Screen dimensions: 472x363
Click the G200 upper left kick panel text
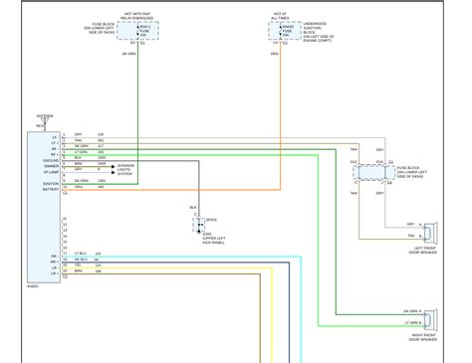click(214, 238)
